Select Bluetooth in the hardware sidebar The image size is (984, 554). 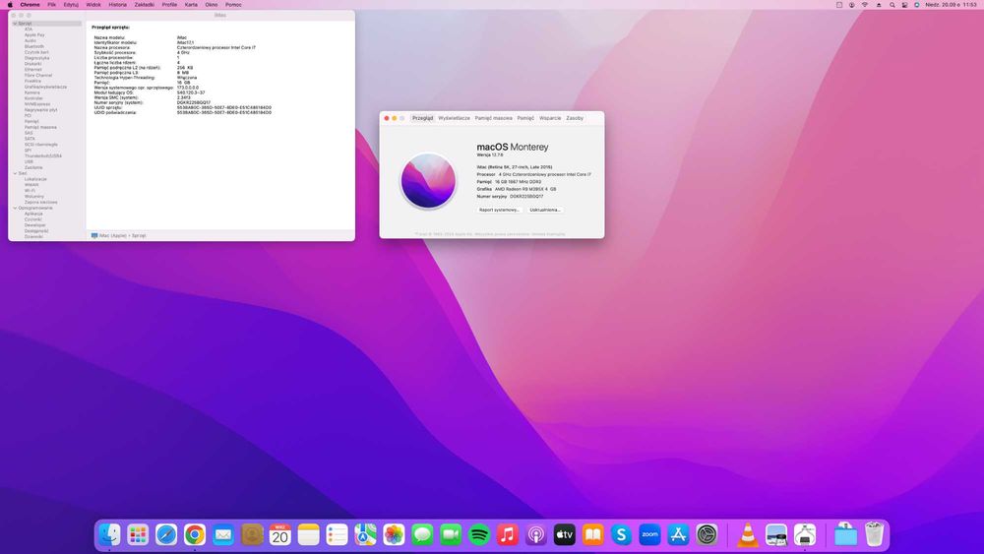tap(34, 46)
